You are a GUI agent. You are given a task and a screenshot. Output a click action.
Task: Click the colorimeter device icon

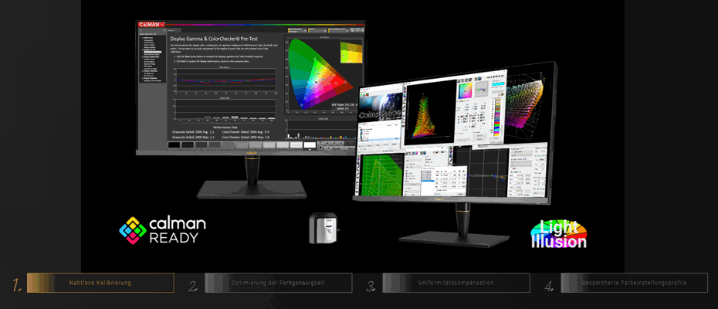pos(323,229)
